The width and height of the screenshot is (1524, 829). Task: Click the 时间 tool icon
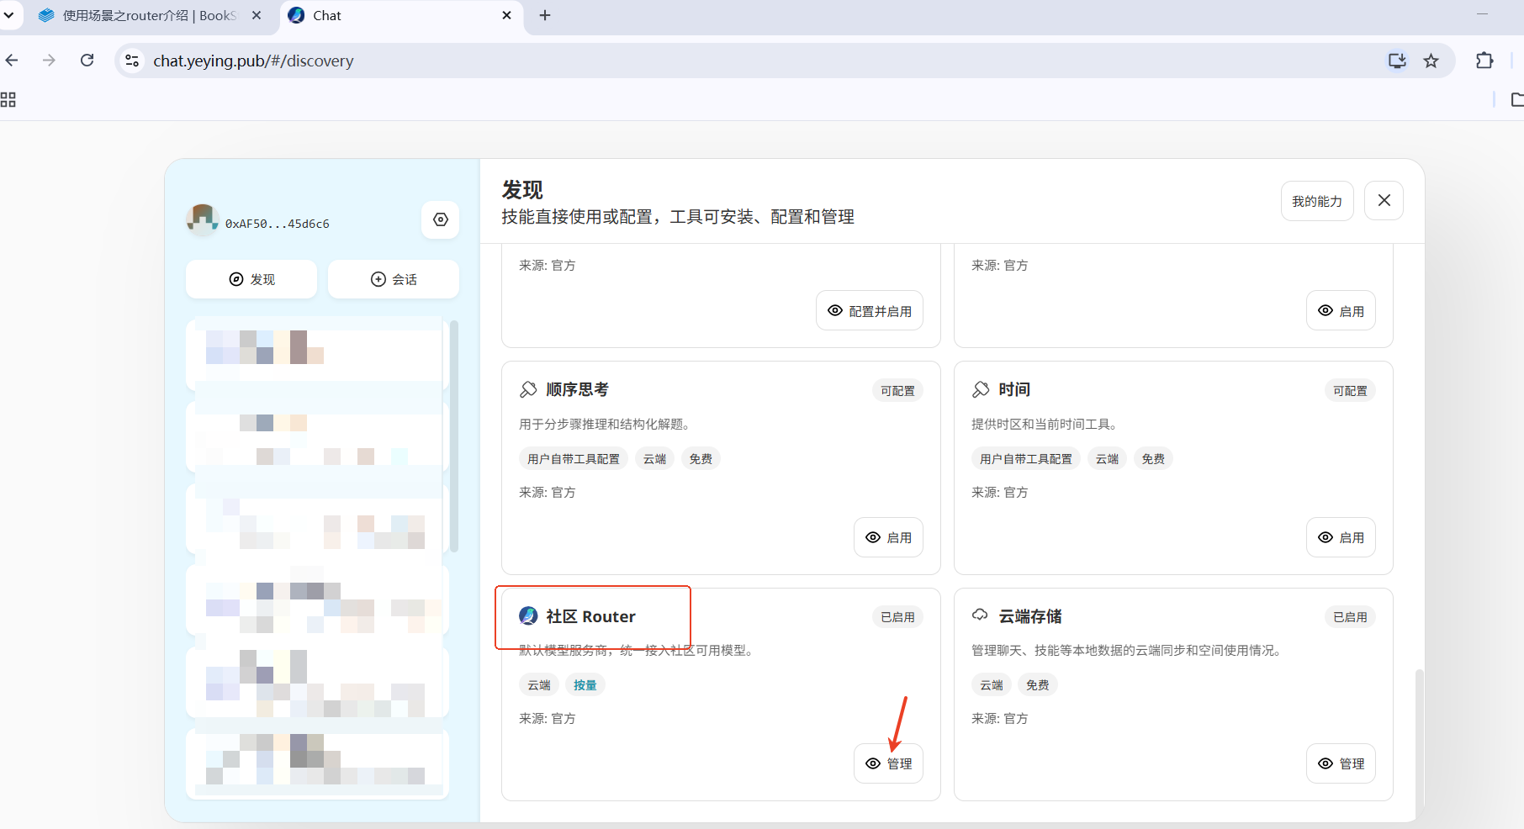(981, 389)
